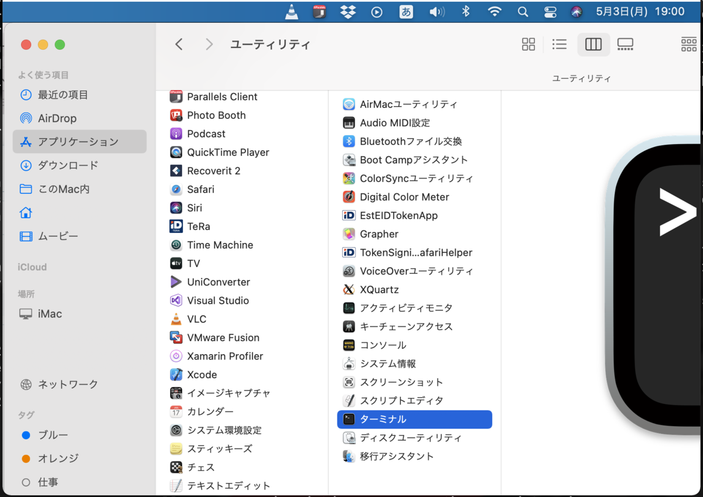Image resolution: width=703 pixels, height=497 pixels.
Task: Launch Xcode from the application list
Action: click(x=203, y=374)
